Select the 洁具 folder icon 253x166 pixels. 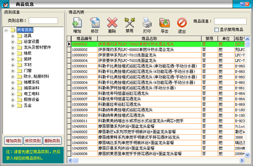(x=19, y=36)
